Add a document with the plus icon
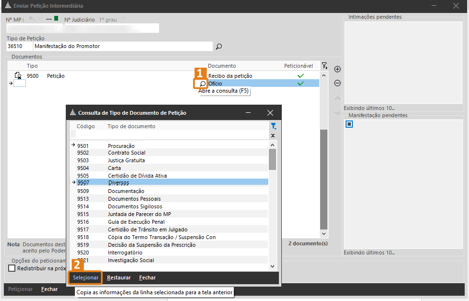Screen dimensions: 469x301 (x=337, y=69)
